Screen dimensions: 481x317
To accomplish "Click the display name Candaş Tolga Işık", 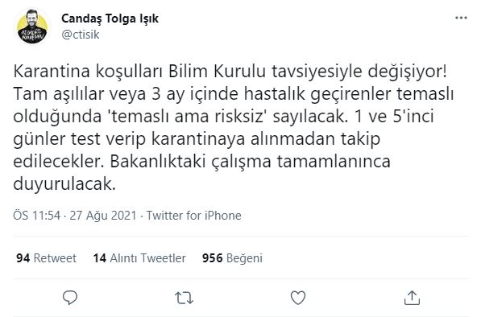I will pos(110,19).
